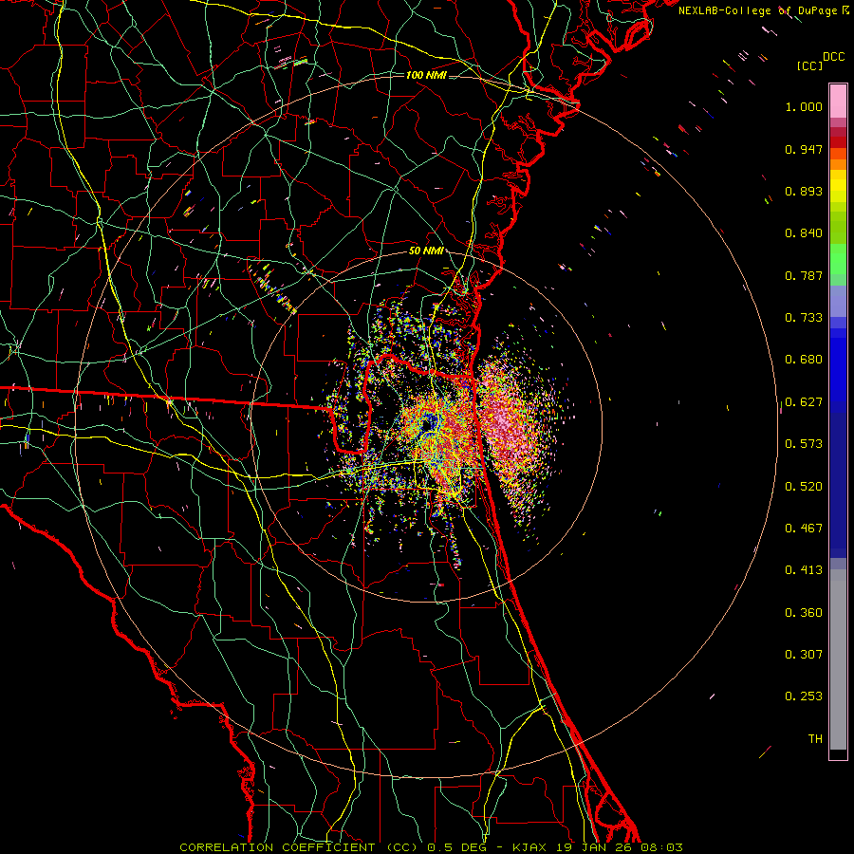Click the 100 NMI range ring label

pyautogui.click(x=426, y=75)
